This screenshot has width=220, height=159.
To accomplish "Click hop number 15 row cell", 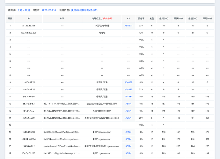I will click(10, 125).
